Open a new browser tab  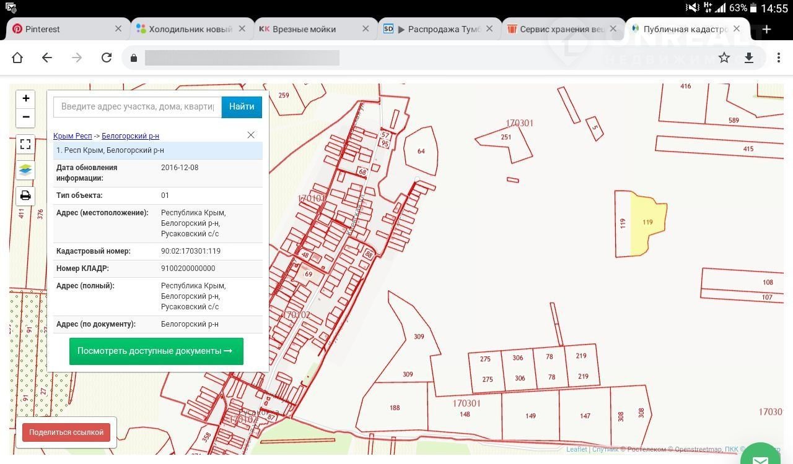[x=766, y=29]
